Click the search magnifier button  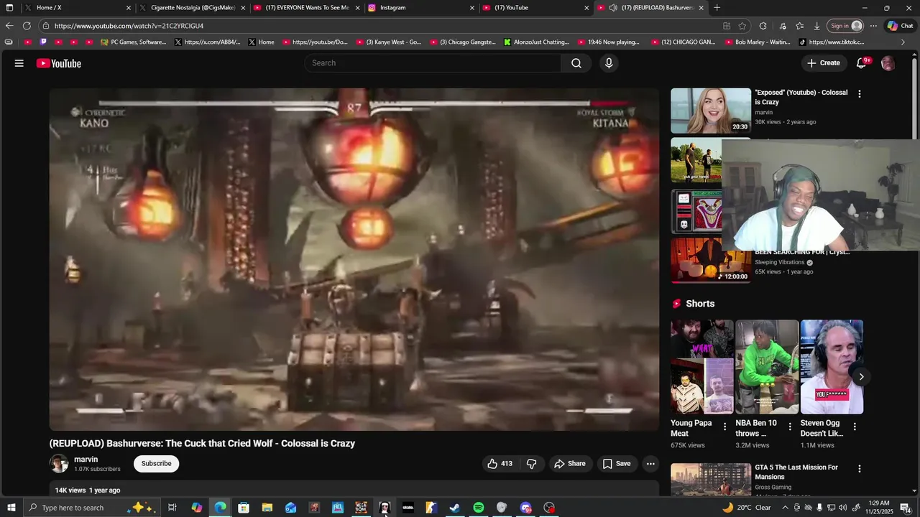tap(576, 63)
